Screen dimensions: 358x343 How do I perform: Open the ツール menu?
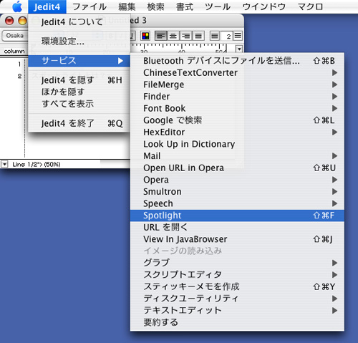(x=218, y=6)
